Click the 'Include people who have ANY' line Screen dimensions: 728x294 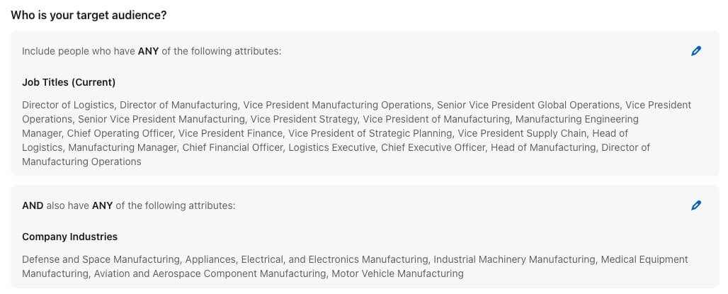[152, 51]
